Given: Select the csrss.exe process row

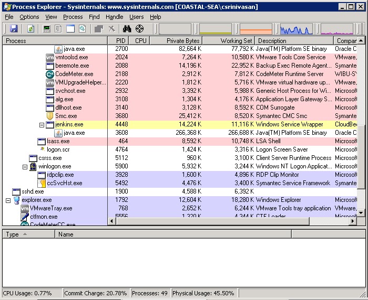Looking at the screenshot, I should [180, 158].
